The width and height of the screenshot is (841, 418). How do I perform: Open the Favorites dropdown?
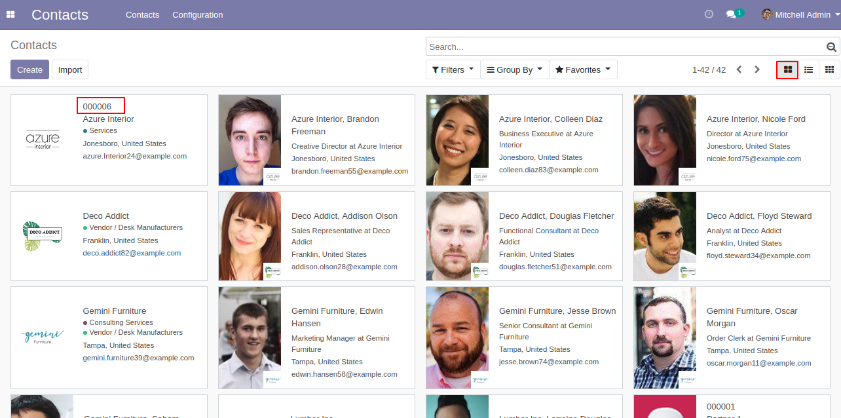583,69
